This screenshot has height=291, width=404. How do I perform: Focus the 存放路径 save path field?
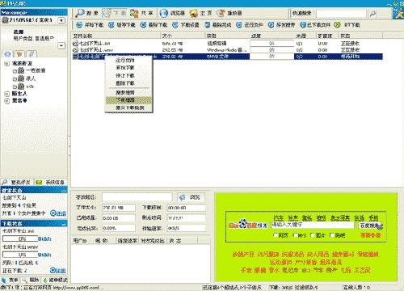pos(137,197)
